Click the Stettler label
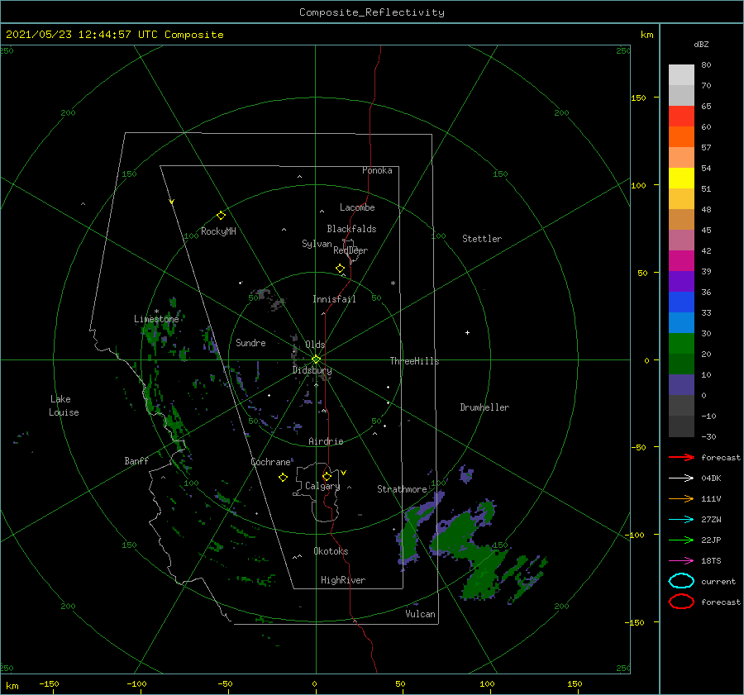The image size is (744, 695). tap(482, 239)
